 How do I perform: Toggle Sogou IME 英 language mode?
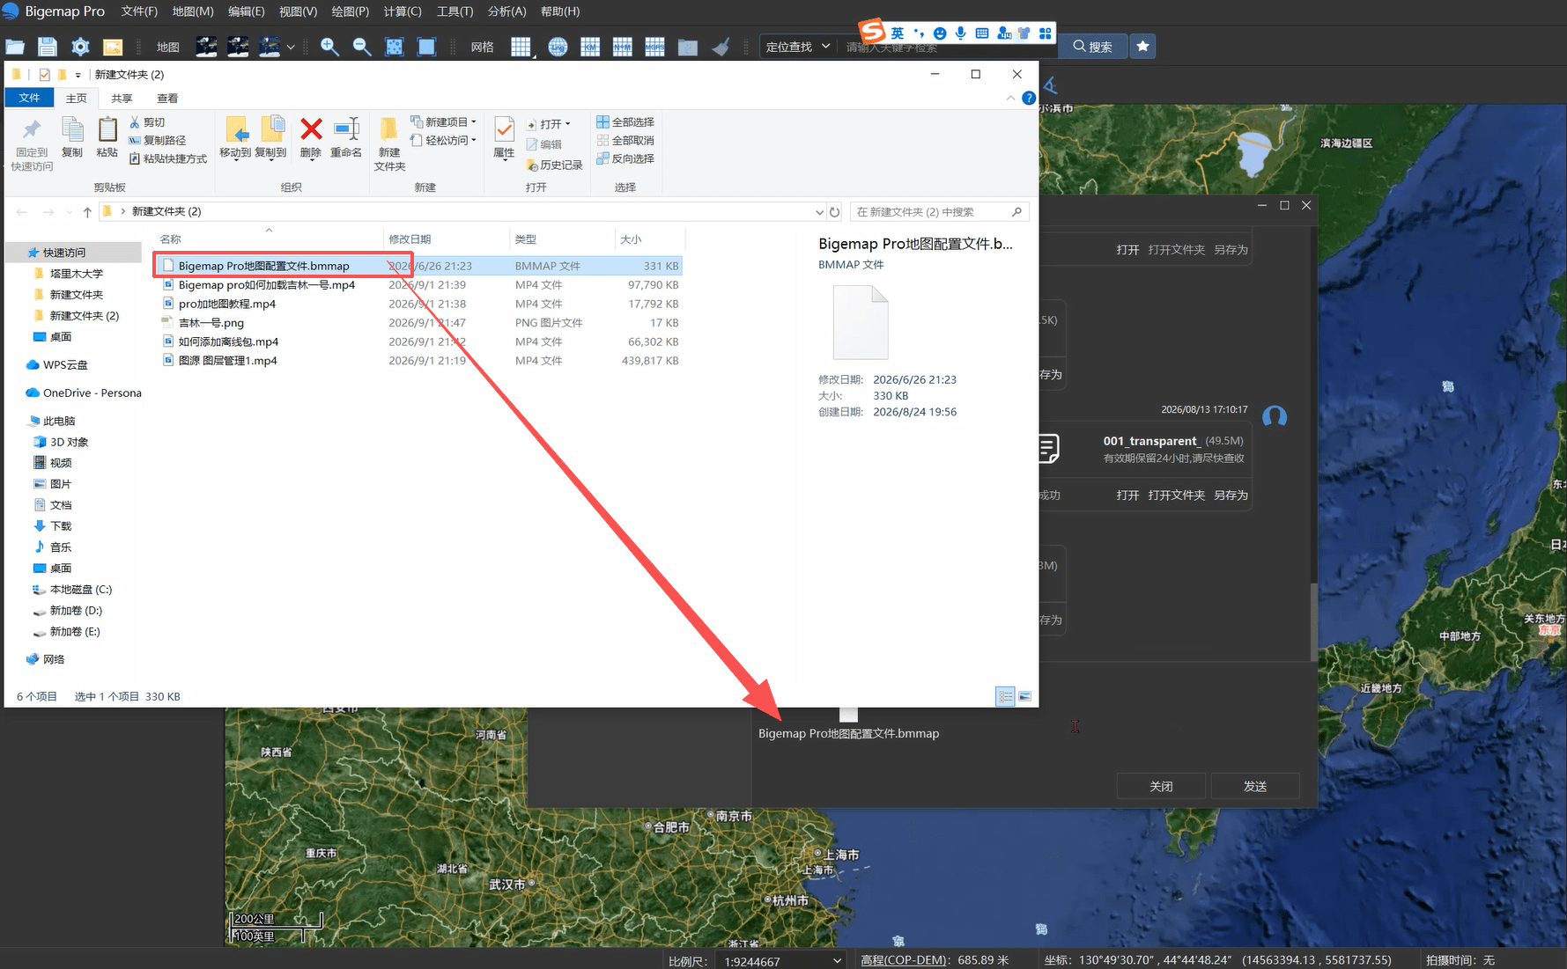tap(897, 33)
